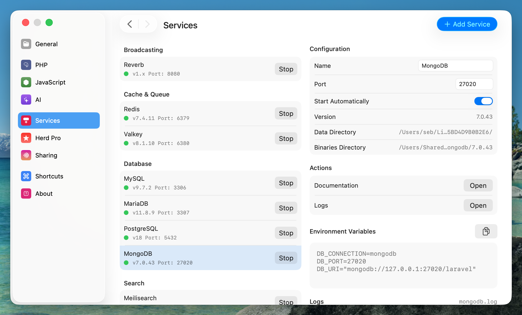Stop the Valkey service

coord(286,138)
